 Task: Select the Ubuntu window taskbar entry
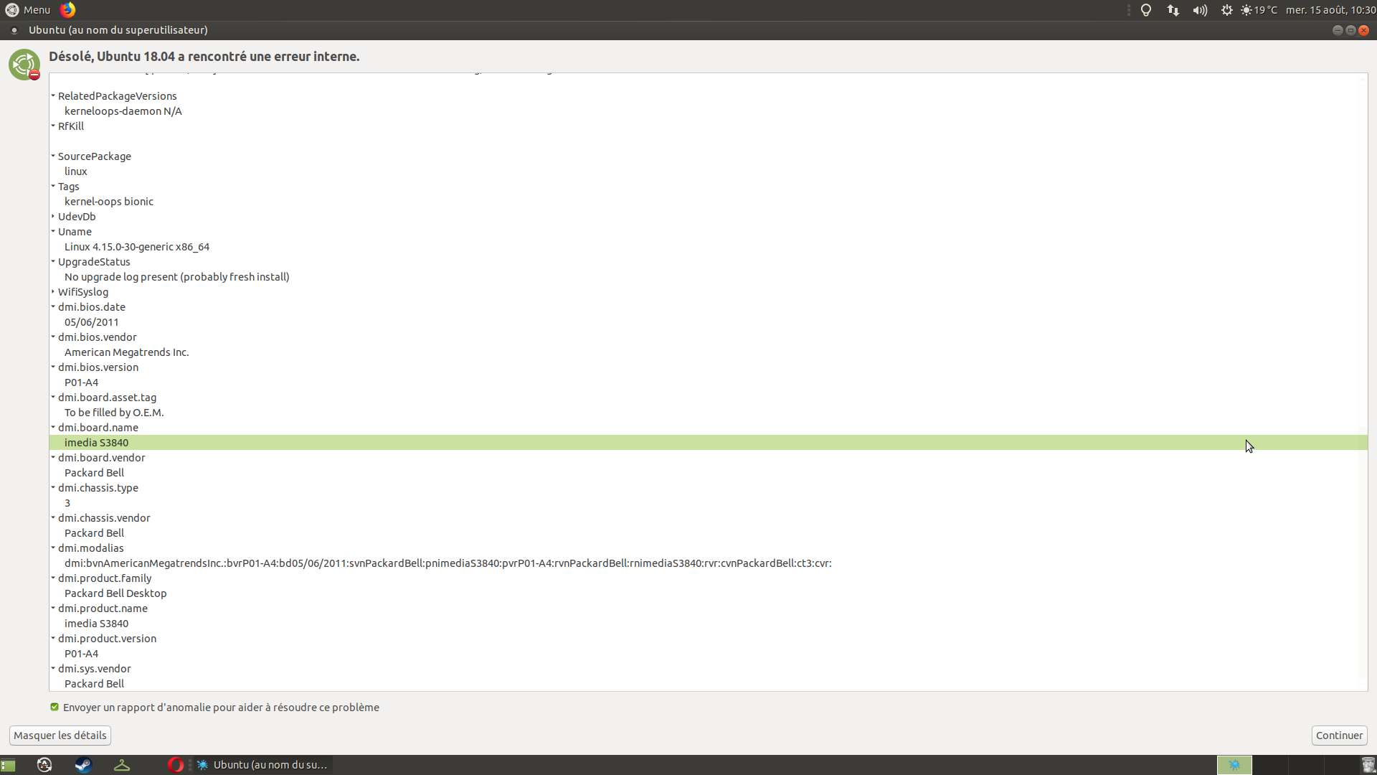pos(262,765)
